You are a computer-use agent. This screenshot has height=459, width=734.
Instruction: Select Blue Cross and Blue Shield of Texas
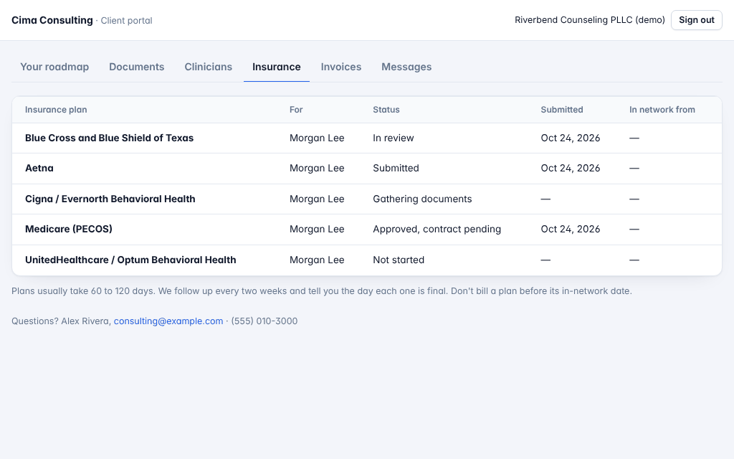click(109, 138)
